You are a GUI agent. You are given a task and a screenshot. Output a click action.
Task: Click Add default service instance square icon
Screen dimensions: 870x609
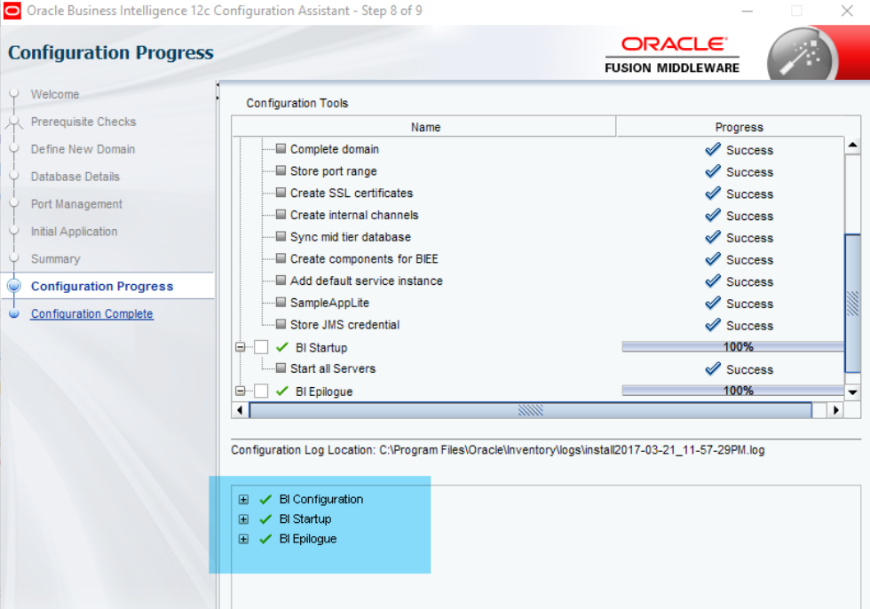(x=281, y=281)
